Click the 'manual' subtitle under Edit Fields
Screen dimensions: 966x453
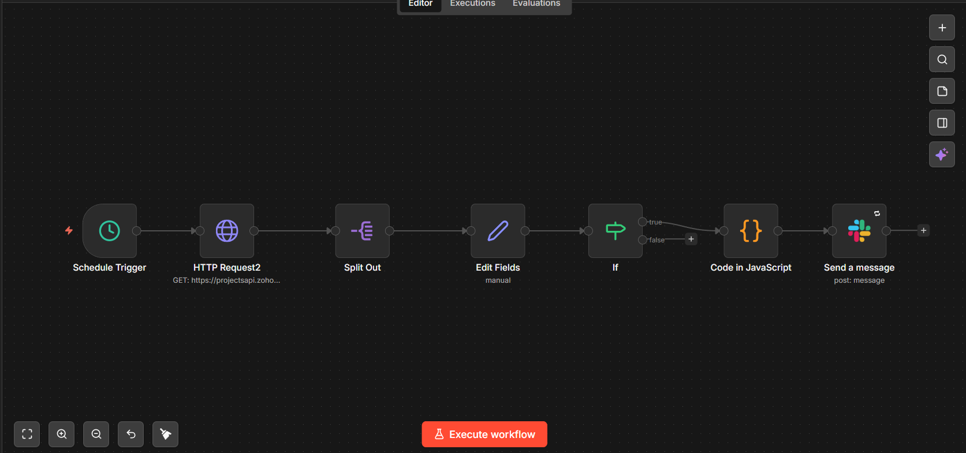[x=498, y=280]
